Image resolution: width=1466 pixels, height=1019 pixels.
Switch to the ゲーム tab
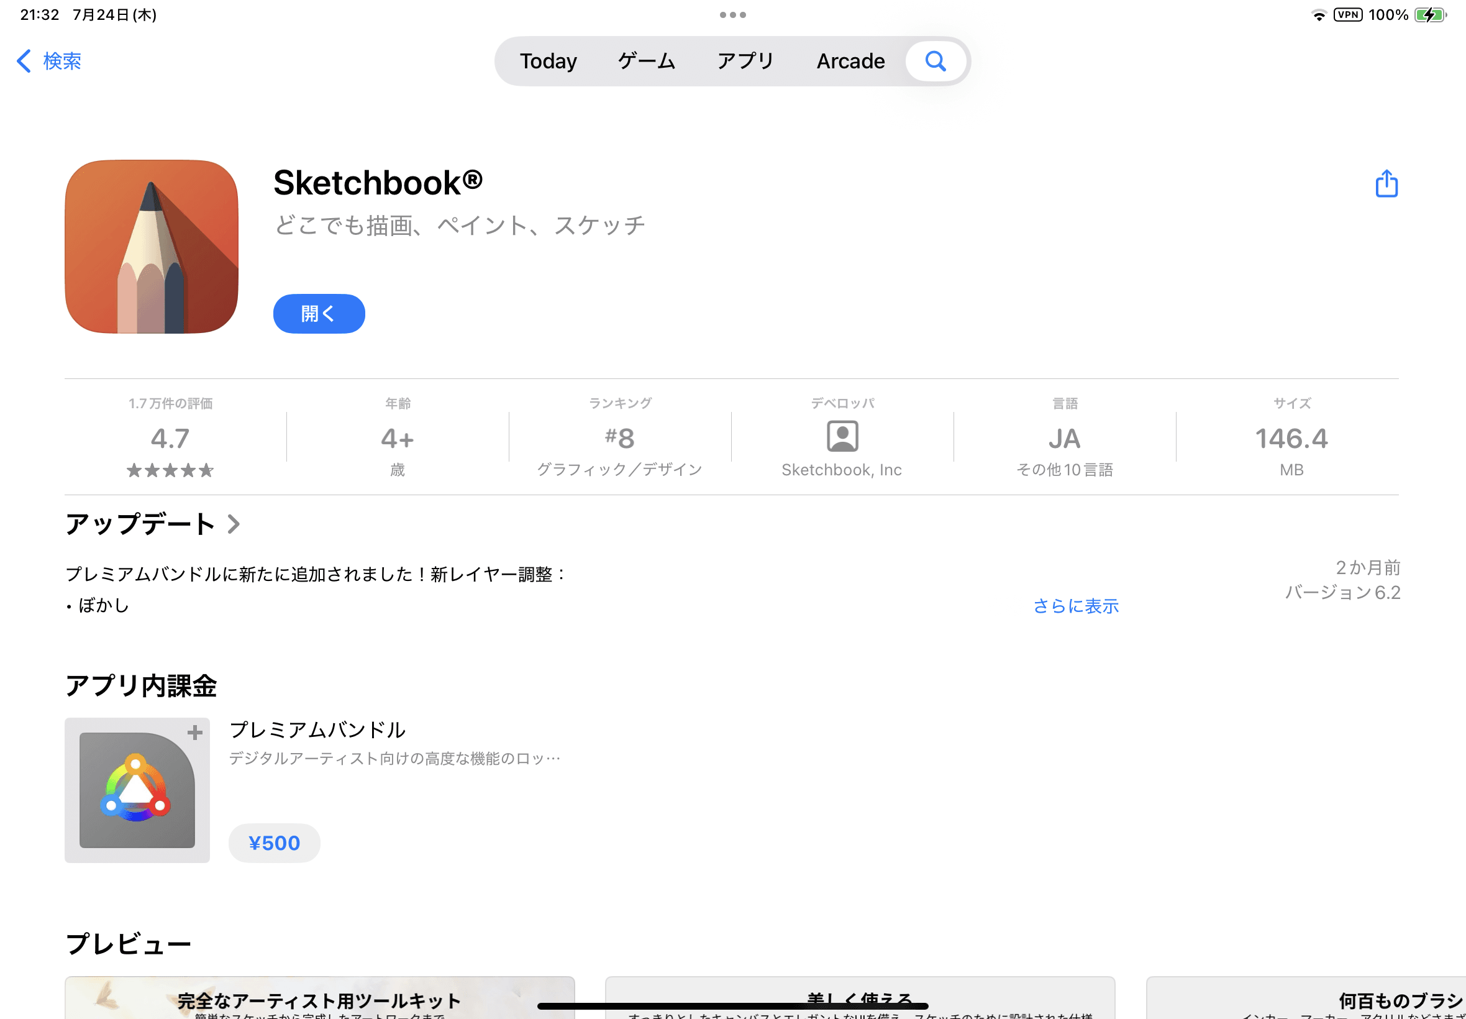(x=646, y=62)
